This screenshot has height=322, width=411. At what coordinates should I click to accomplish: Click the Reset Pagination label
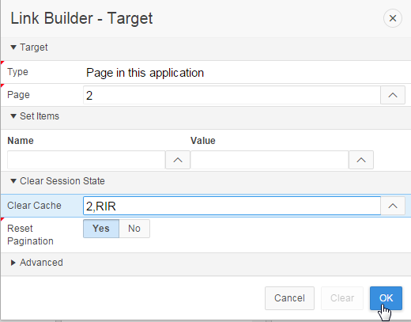(30, 235)
